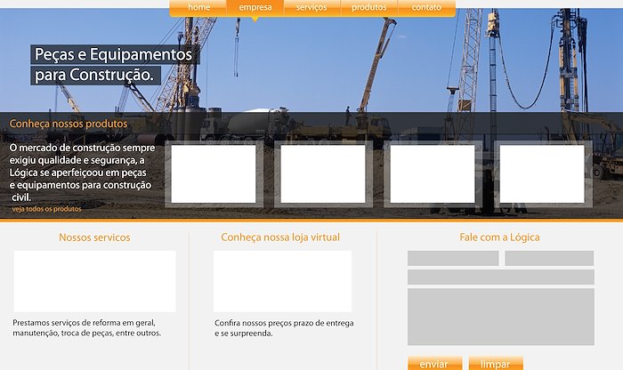Focus the short left field in contact form
This screenshot has height=370, width=623.
pos(453,258)
